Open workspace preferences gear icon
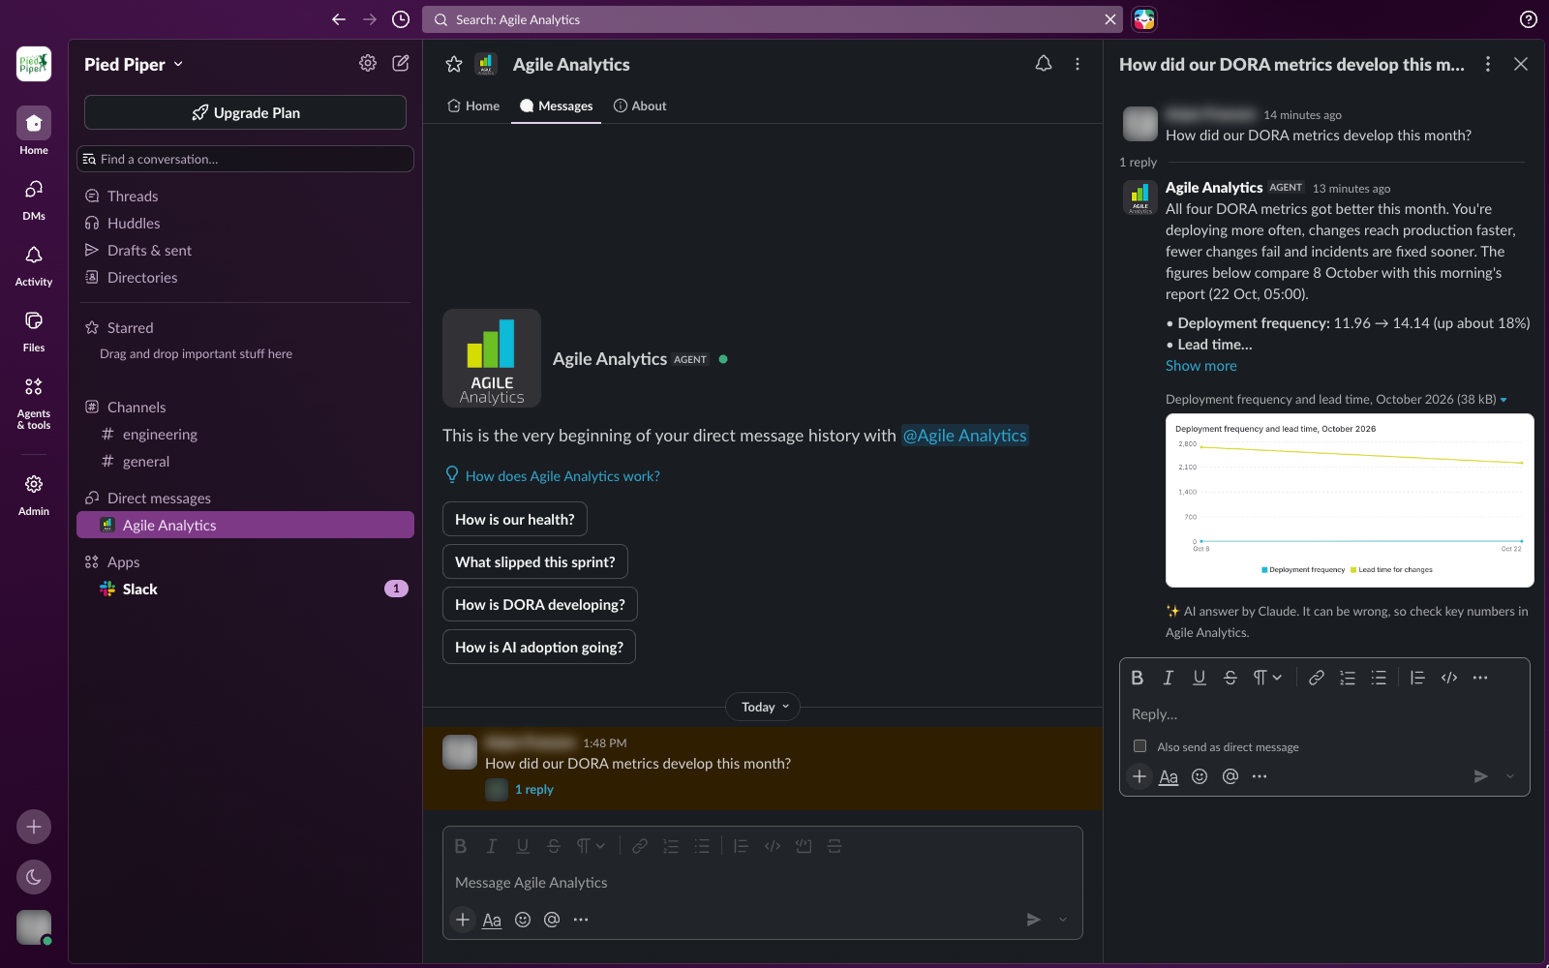The width and height of the screenshot is (1549, 968). (368, 63)
